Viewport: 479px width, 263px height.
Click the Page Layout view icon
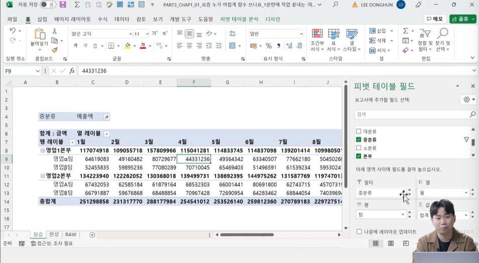click(x=391, y=243)
